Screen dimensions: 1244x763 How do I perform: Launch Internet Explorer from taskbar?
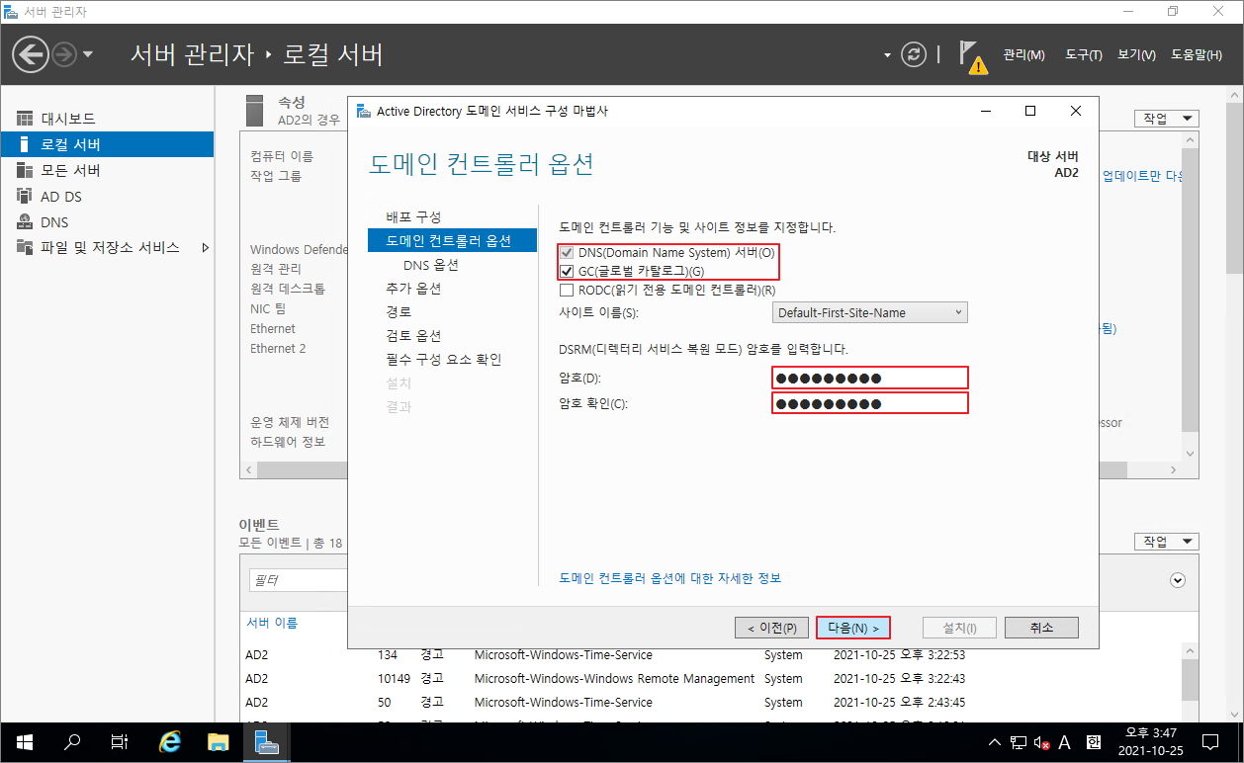click(x=170, y=741)
